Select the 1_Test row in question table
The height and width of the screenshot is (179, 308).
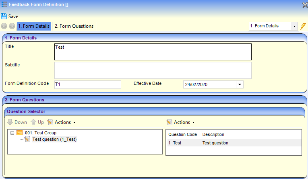[x=233, y=143]
